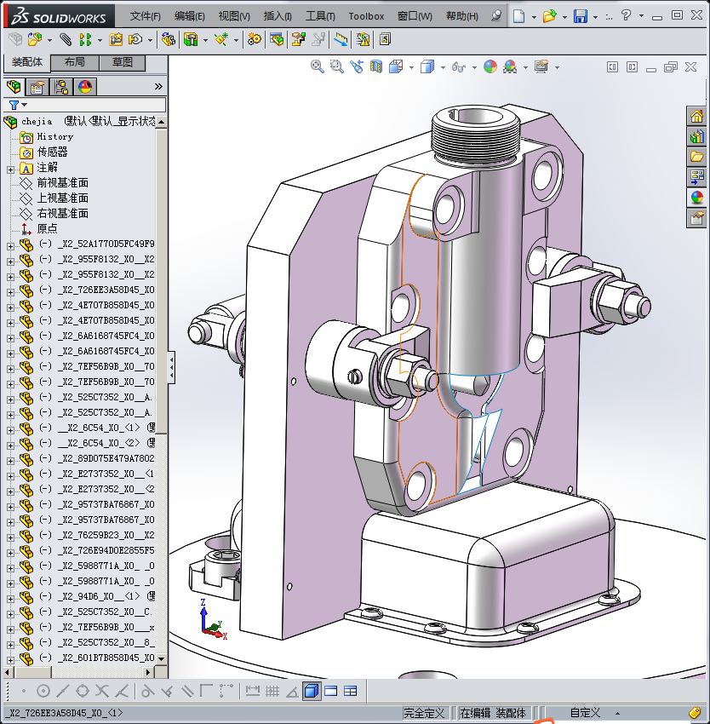710x724 pixels.
Task: Open the feature tree filter dropdown
Action: pyautogui.click(x=18, y=105)
